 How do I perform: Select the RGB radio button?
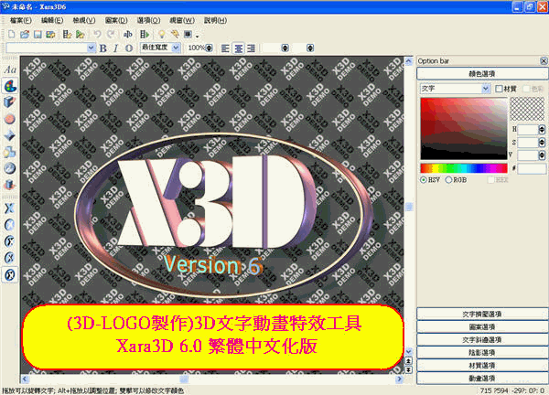click(x=449, y=181)
